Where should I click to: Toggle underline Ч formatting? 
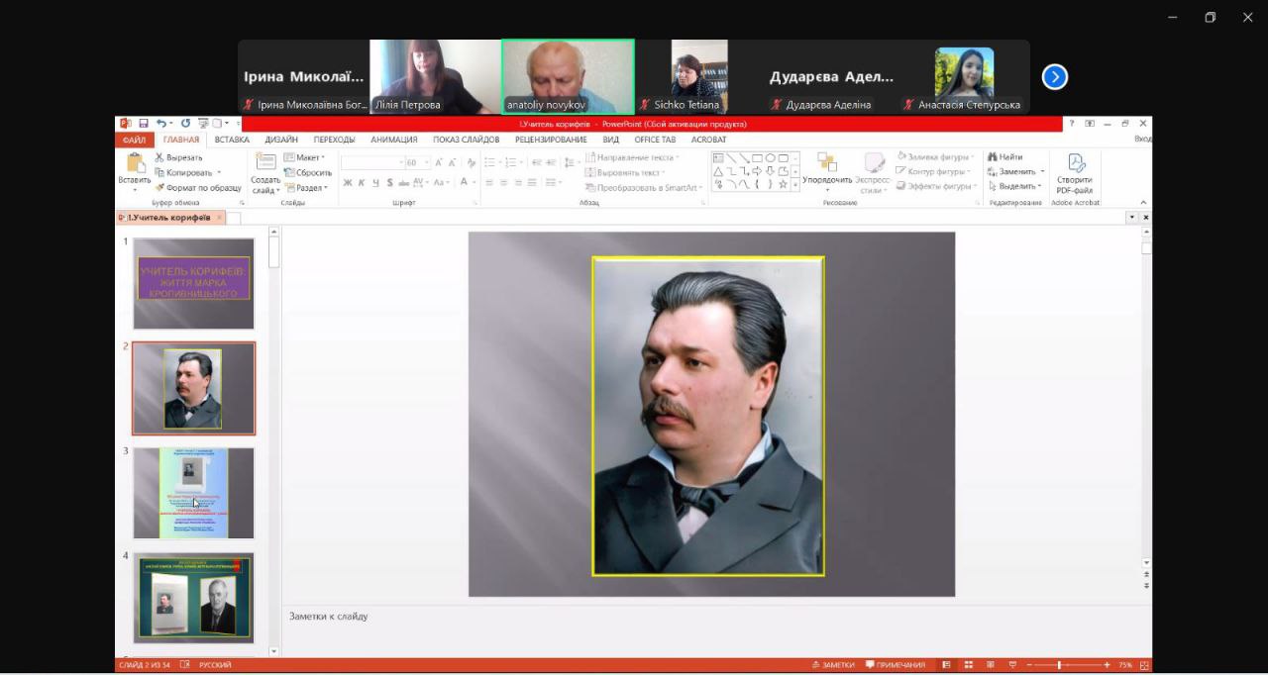coord(375,183)
